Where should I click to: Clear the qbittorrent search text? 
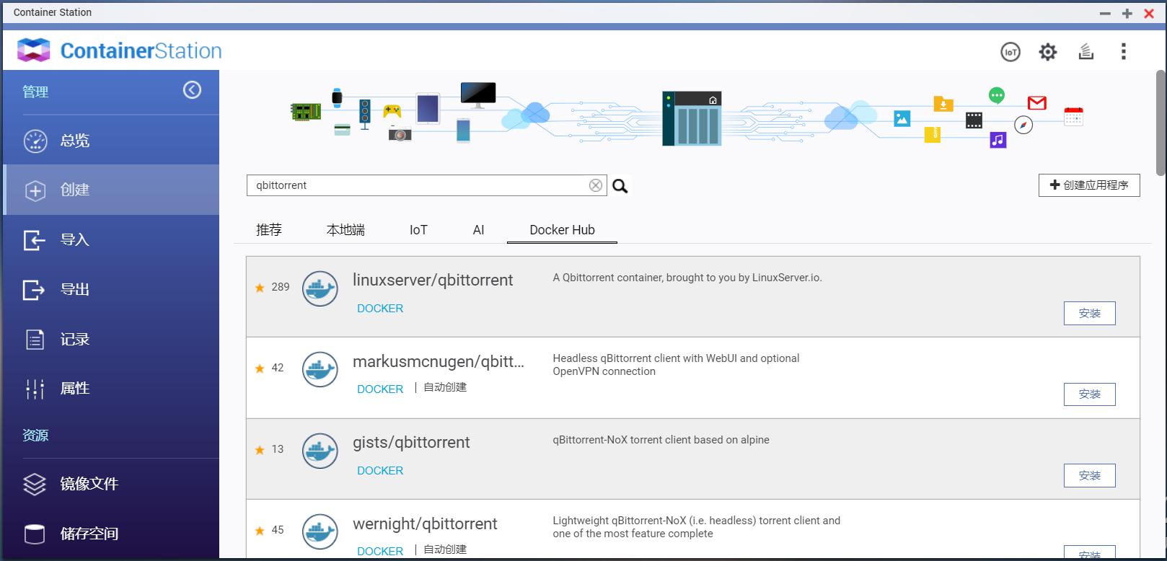pos(596,185)
